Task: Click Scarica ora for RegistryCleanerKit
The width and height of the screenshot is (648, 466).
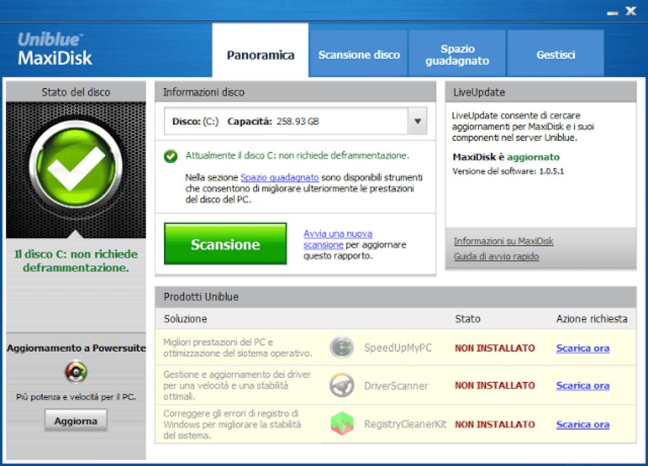Action: click(582, 425)
